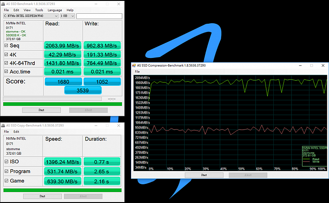Minimize the Copy-Benchmark window

point(96,125)
